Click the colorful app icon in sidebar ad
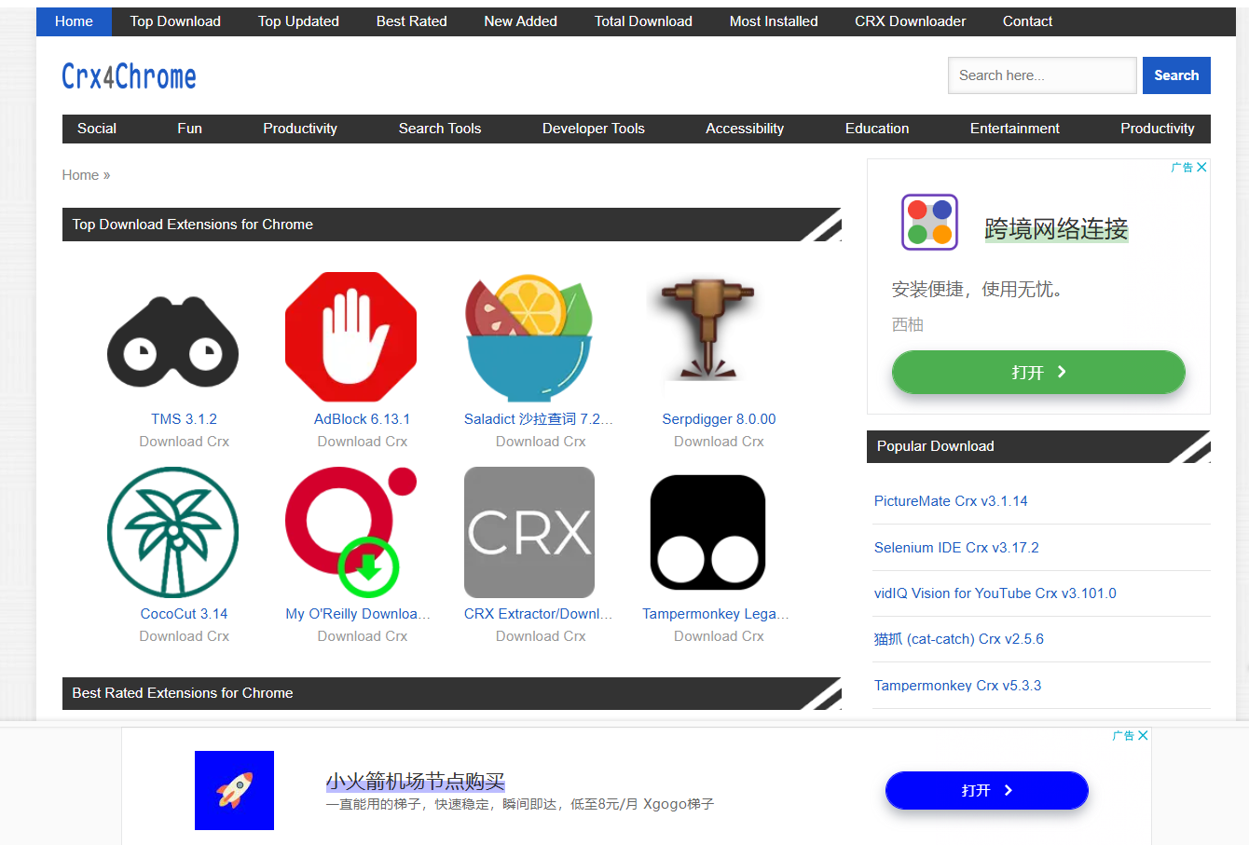 (x=929, y=222)
